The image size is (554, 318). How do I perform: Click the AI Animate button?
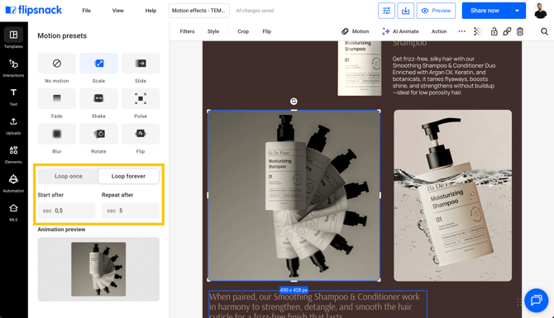(x=400, y=31)
